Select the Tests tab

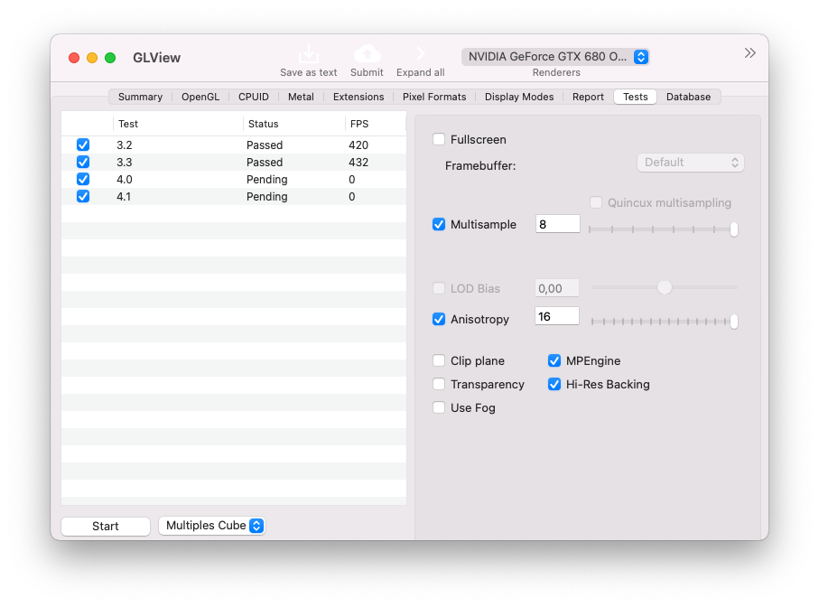(x=635, y=97)
